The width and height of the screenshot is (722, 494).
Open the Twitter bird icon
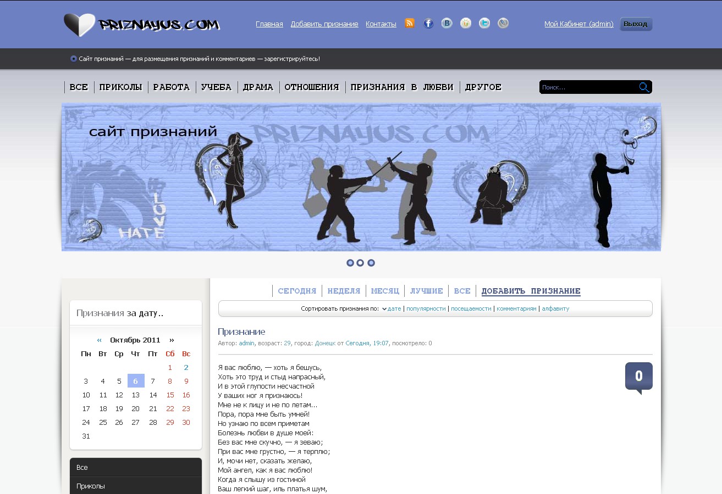pyautogui.click(x=484, y=23)
